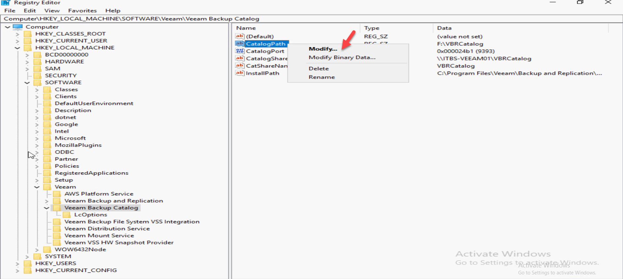This screenshot has height=279, width=623.
Task: Select the SAM key
Action: coord(52,69)
